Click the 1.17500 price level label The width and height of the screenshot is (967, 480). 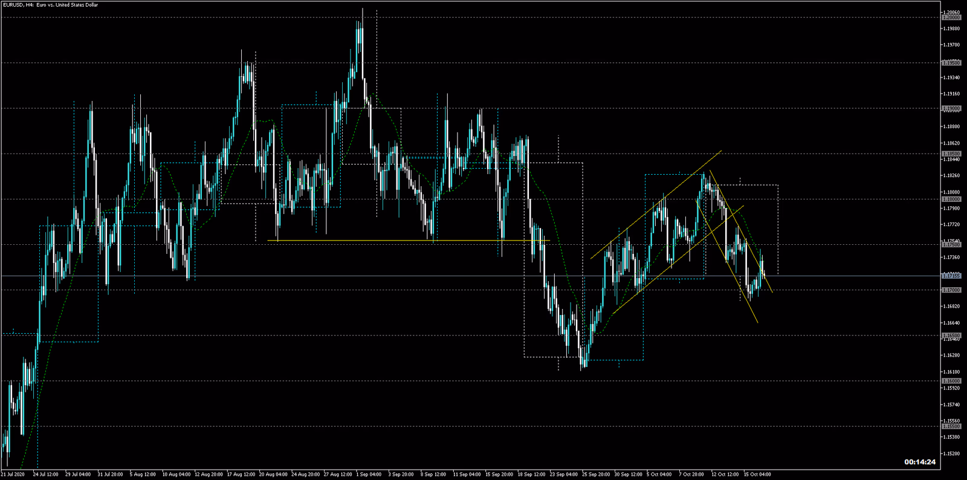951,245
